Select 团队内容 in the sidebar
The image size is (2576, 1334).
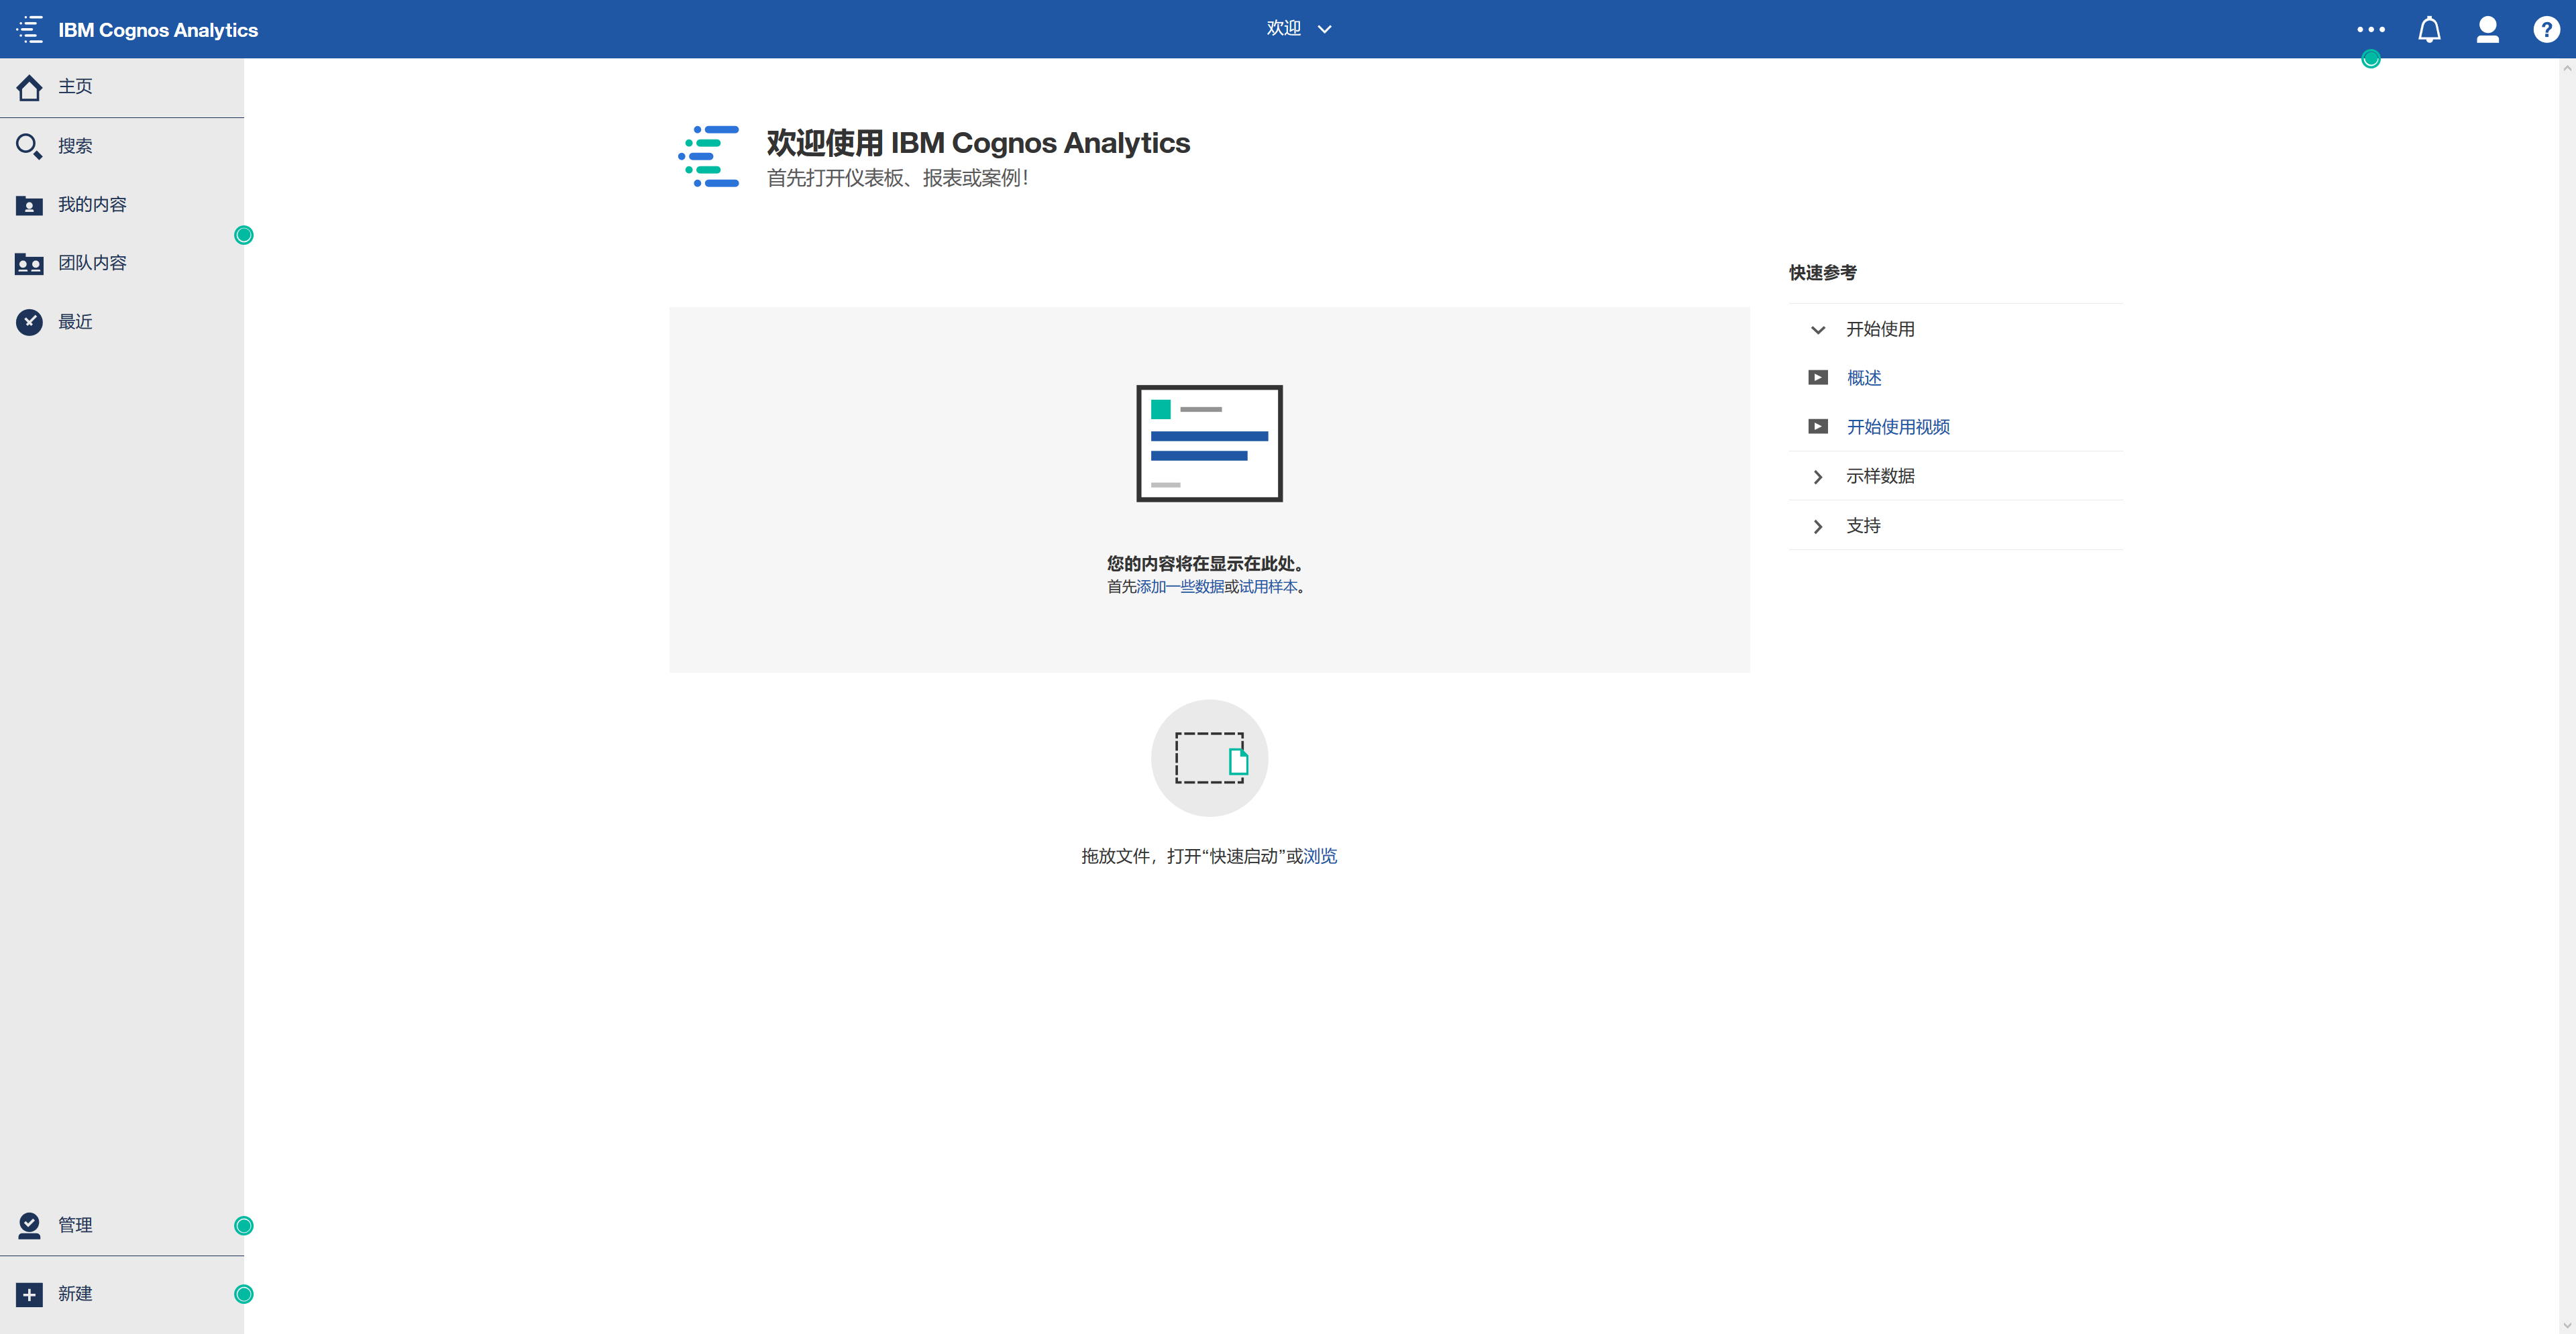[x=122, y=263]
